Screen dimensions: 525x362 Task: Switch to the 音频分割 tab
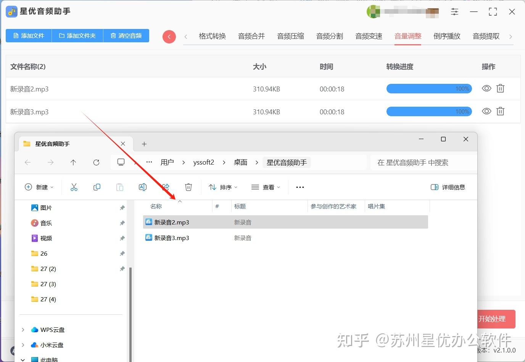point(330,36)
